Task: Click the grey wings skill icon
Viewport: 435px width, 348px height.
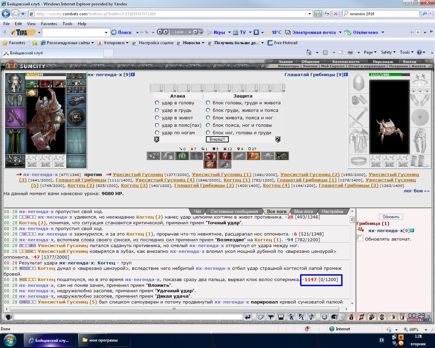Action: tap(154, 156)
